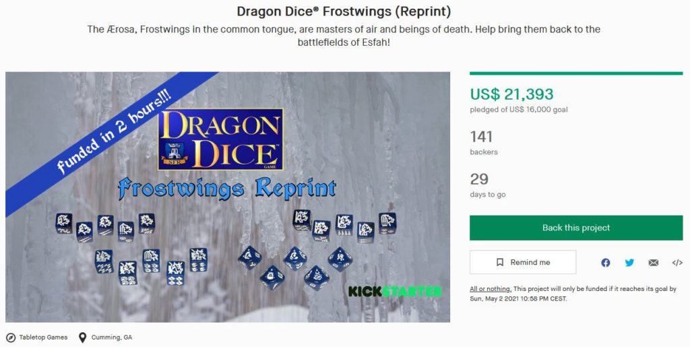Open the Cumming, GA location link
Viewport: 690px width, 347px height.
[112, 338]
